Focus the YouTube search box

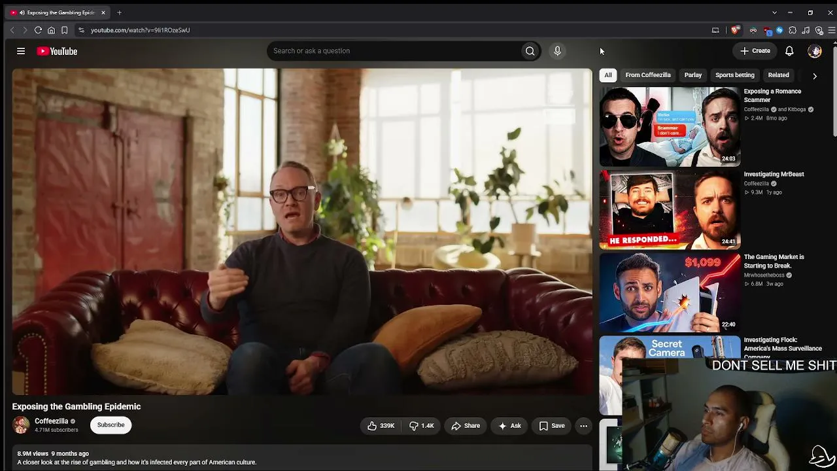point(394,51)
